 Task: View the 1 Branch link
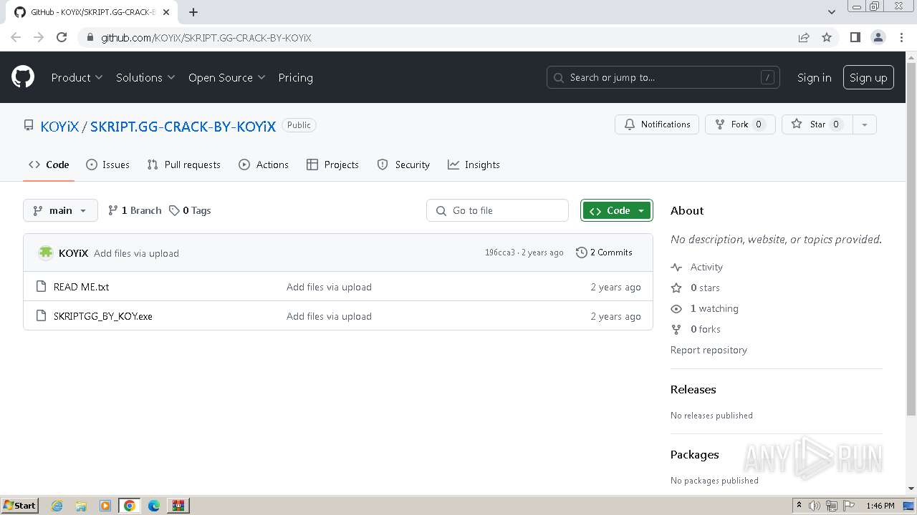tap(135, 210)
